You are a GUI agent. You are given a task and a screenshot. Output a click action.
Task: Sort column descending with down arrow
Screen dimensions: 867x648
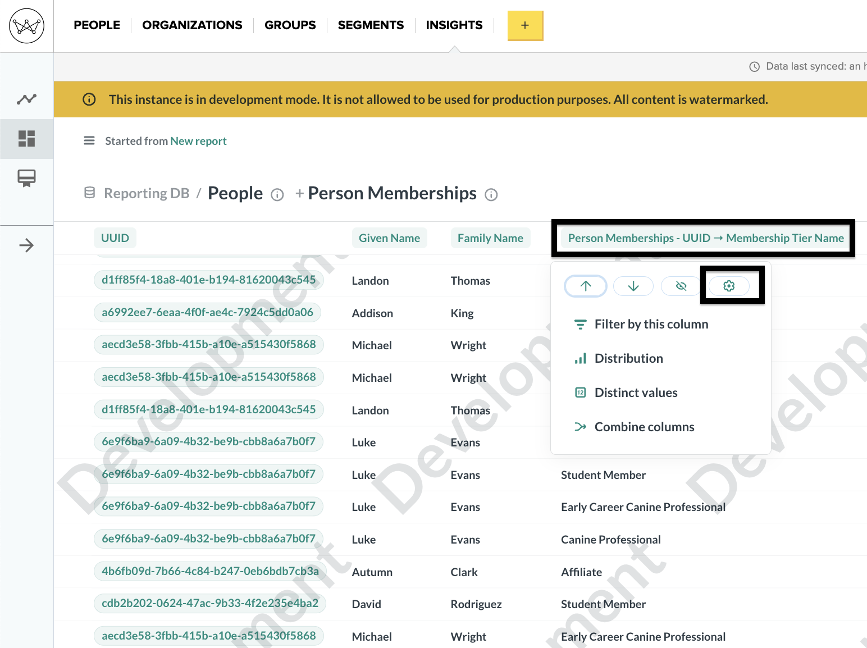pyautogui.click(x=633, y=286)
